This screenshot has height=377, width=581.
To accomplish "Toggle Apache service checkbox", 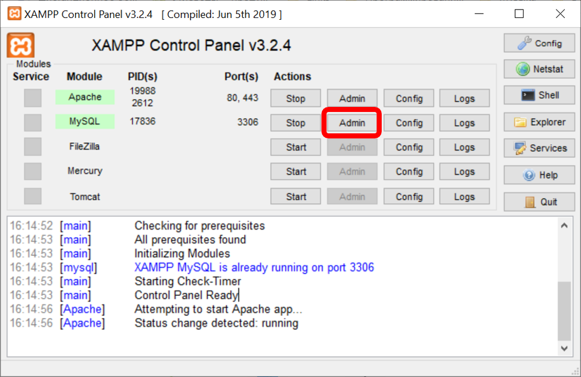I will pos(33,98).
